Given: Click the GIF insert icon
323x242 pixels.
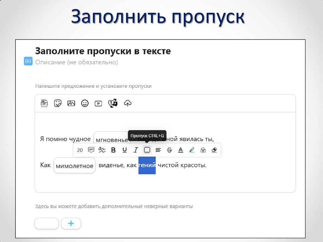Looking at the screenshot, I should [44, 103].
